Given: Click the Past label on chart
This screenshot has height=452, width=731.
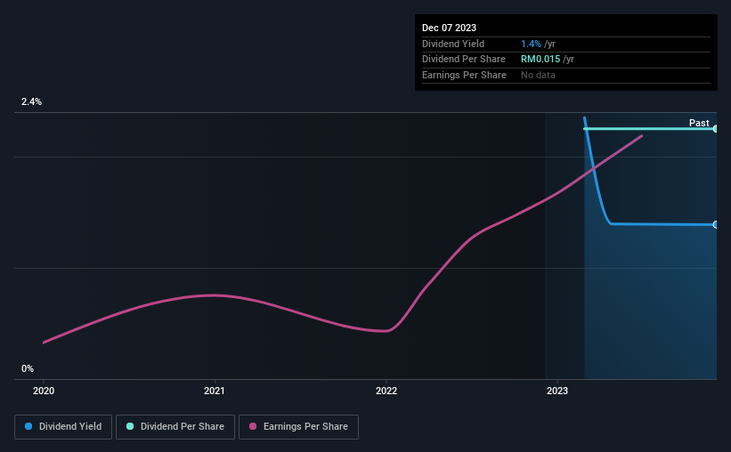Looking at the screenshot, I should tap(699, 123).
